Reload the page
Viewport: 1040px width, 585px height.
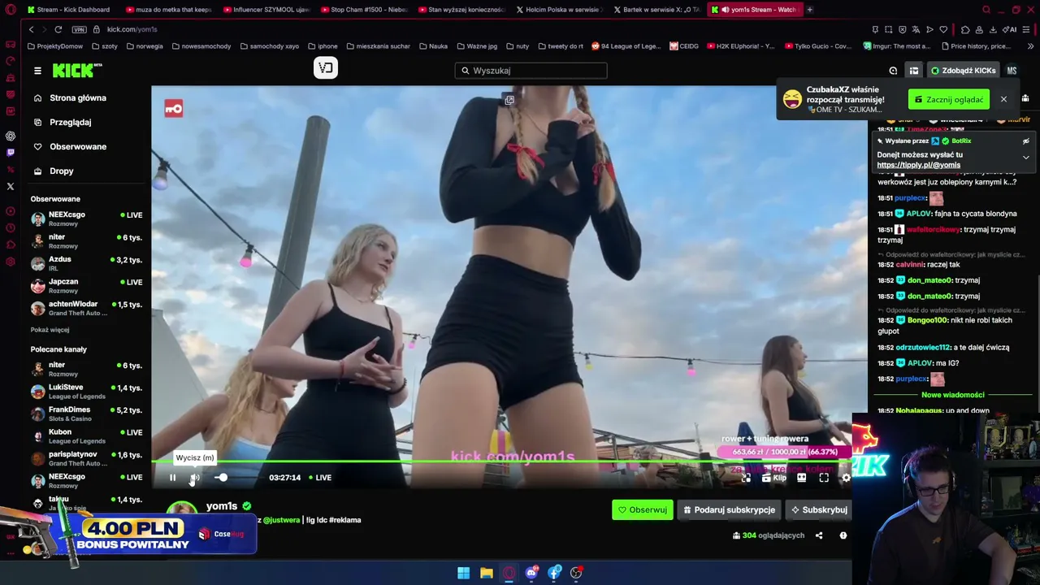[58, 29]
